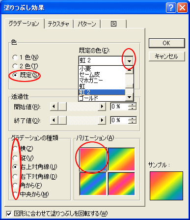
Task: Choose the 既定(S) radio option
Action: pos(26,75)
